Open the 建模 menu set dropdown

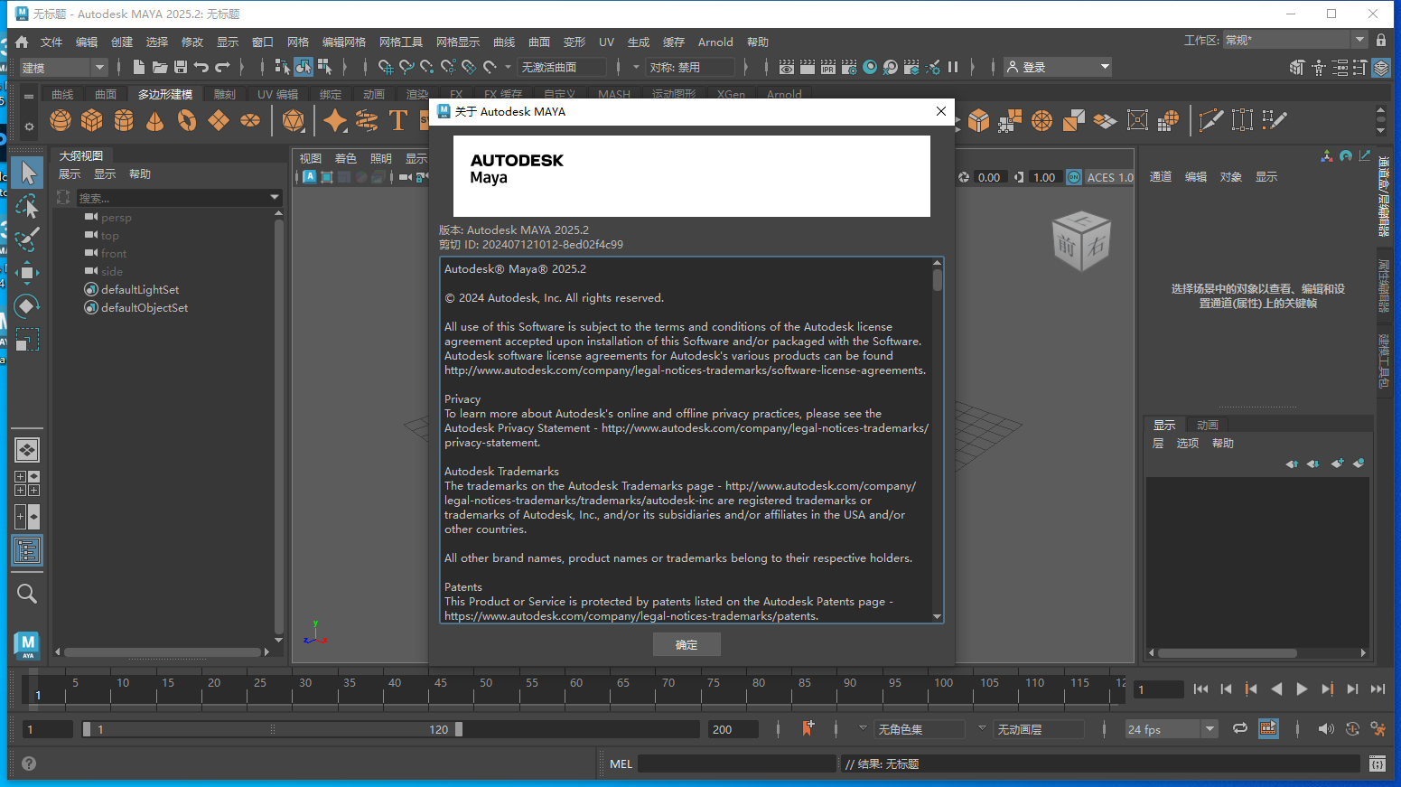(63, 68)
